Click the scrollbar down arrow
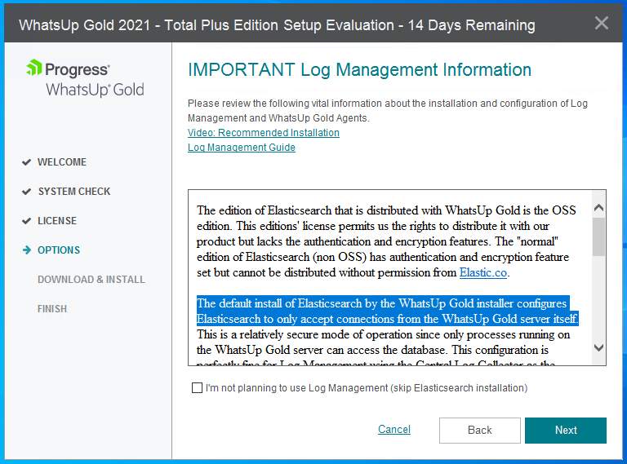 tap(598, 347)
